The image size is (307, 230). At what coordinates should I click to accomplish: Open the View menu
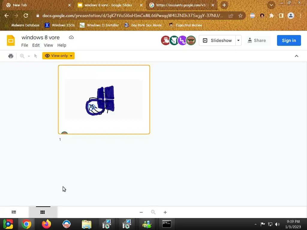click(x=48, y=45)
